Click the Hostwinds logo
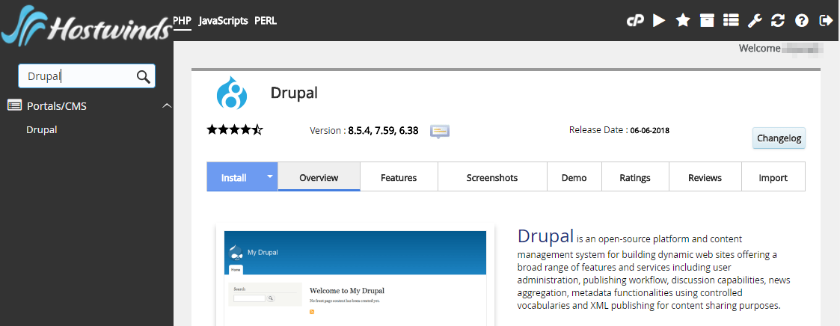 click(85, 25)
